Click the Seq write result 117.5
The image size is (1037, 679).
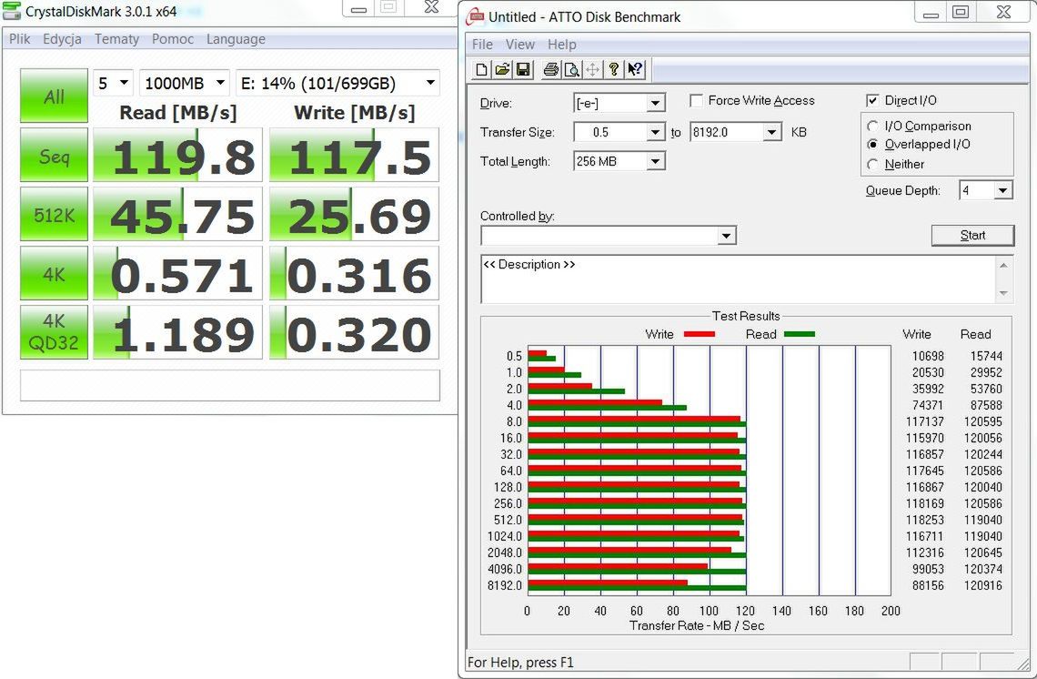click(x=354, y=155)
